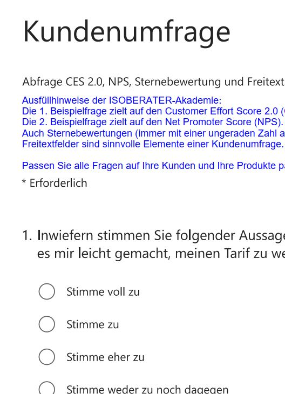
Task: Click the "Passen Sie alle Fragen" line
Action: [153, 166]
